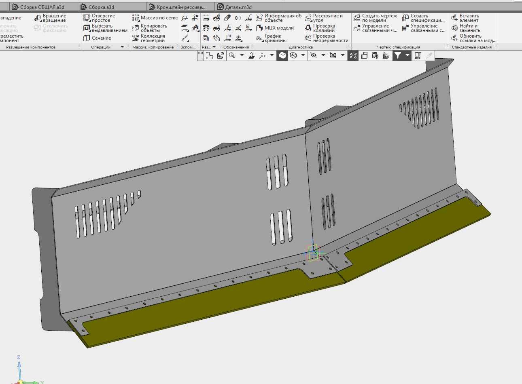Open Curvature graph (График кривизны)
This screenshot has width=522, height=384.
pos(271,38)
